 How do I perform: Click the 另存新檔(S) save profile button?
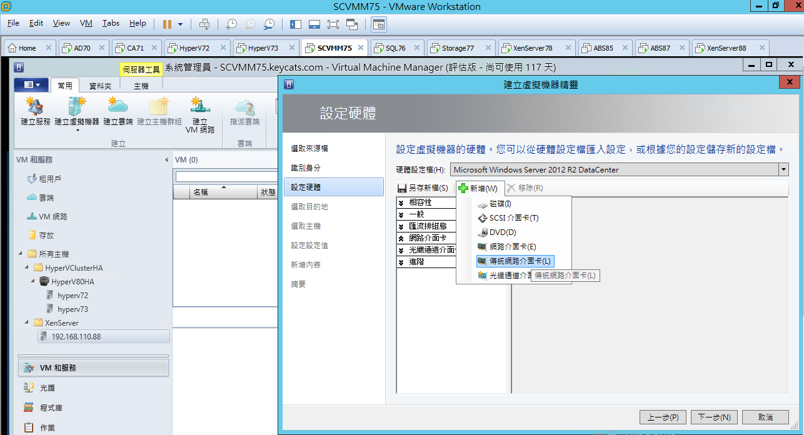(423, 188)
